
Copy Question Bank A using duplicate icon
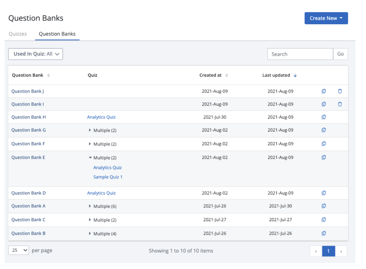tap(324, 206)
